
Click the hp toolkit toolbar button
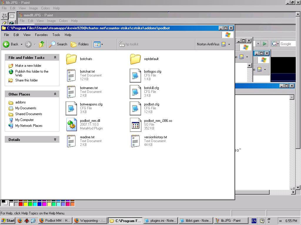pyautogui.click(x=128, y=44)
